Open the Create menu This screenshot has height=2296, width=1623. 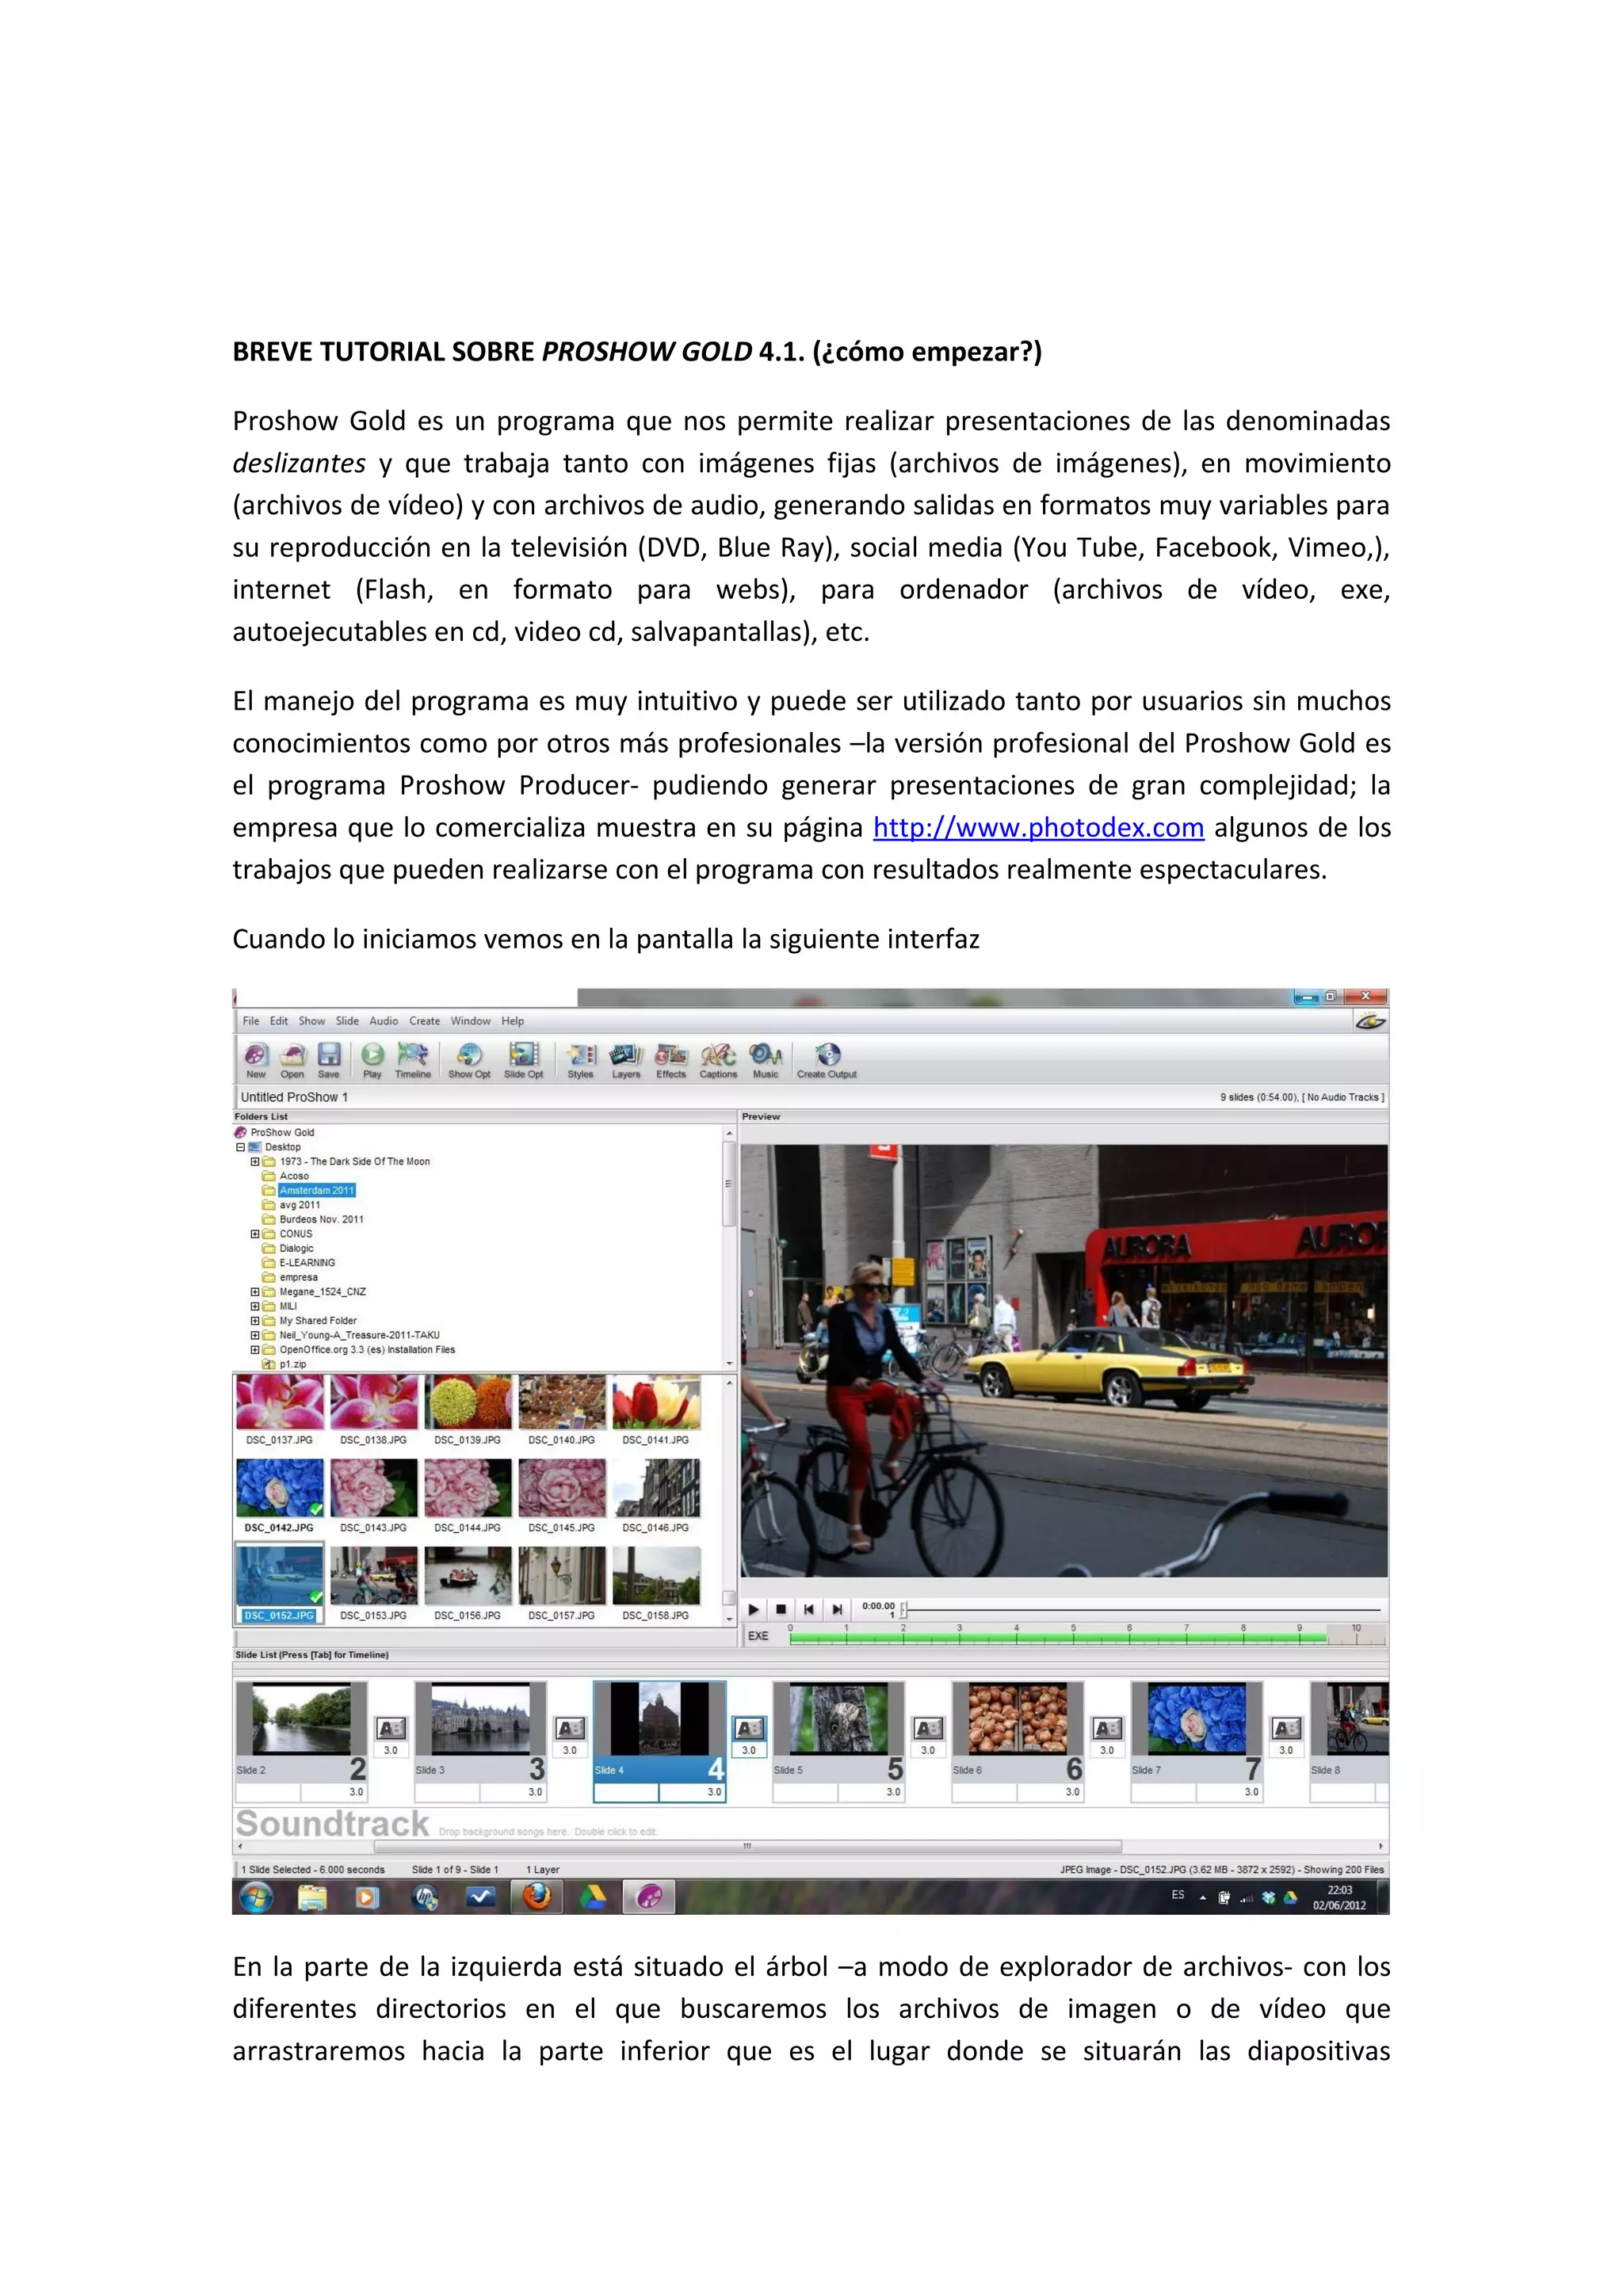tap(424, 1021)
